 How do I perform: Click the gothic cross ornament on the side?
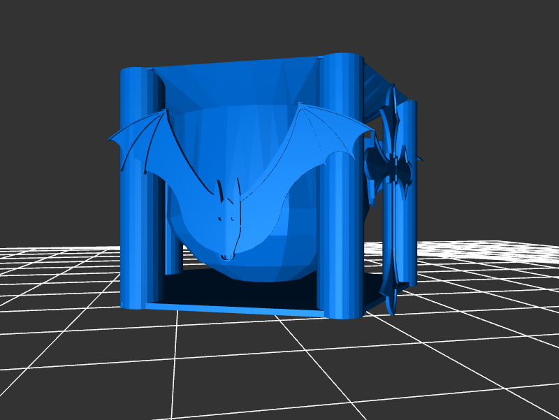pos(392,200)
